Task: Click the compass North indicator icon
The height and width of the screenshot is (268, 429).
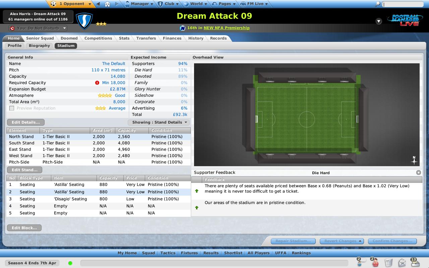Action: (x=414, y=160)
